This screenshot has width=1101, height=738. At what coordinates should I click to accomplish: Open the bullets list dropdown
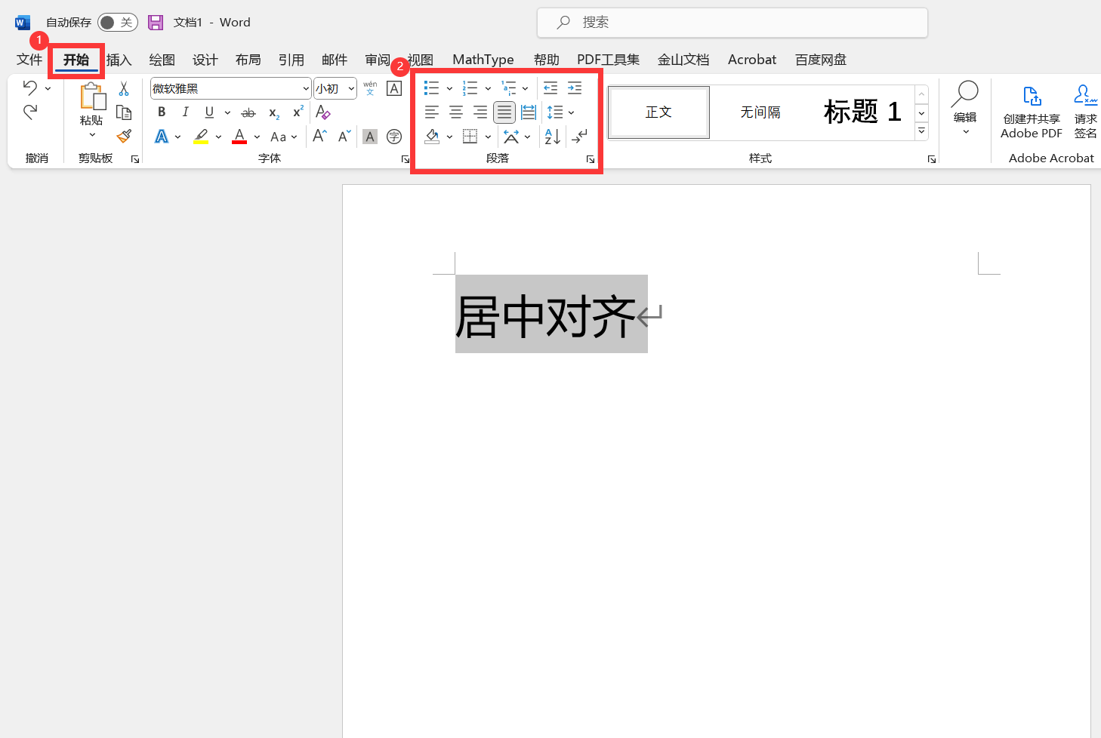pos(449,88)
